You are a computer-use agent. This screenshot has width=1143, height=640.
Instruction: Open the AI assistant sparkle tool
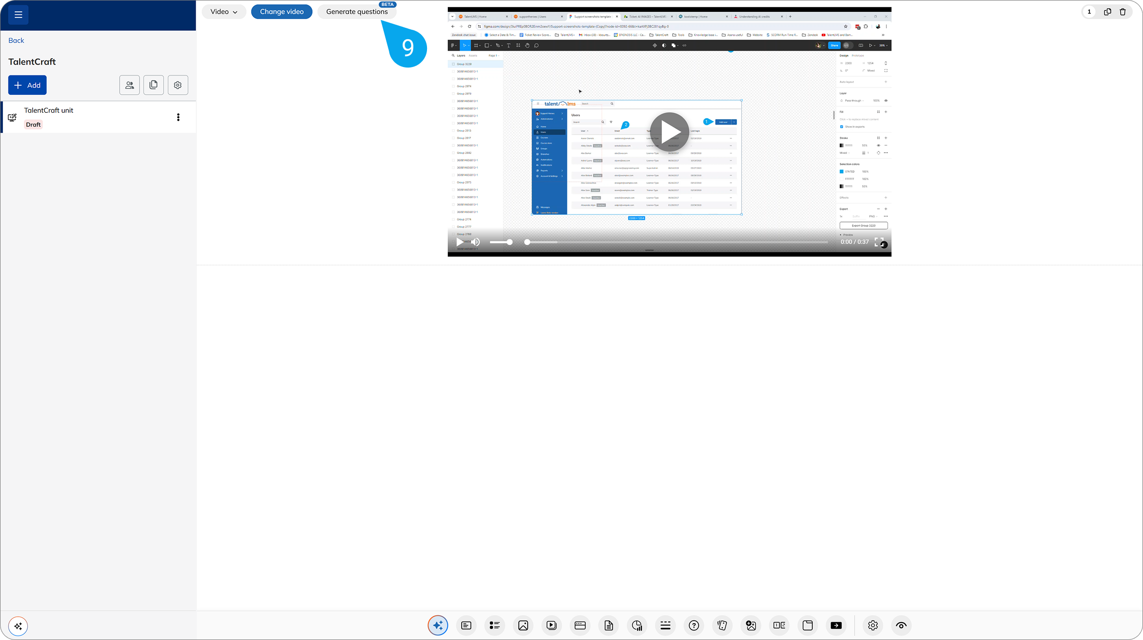click(437, 626)
